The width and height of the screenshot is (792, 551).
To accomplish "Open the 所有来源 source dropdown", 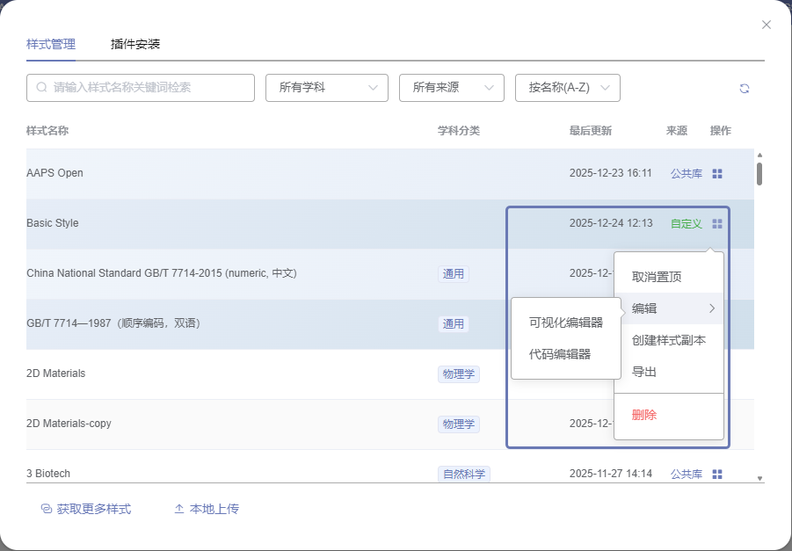I will (x=451, y=88).
